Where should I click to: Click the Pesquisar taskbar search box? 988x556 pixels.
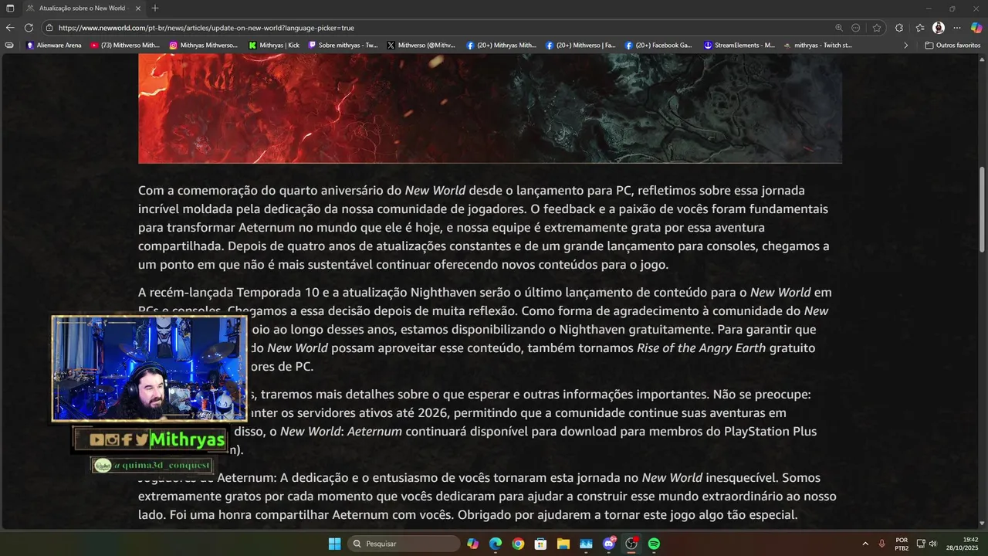(404, 544)
